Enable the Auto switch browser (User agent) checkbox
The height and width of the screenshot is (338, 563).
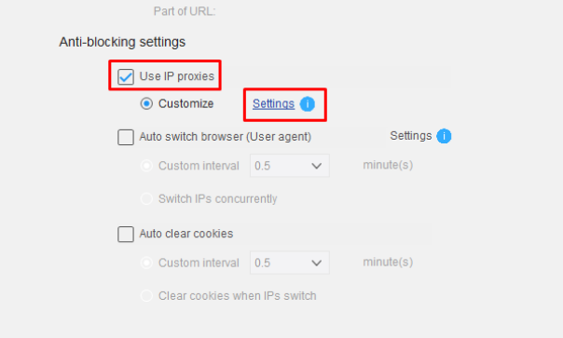[x=126, y=137]
